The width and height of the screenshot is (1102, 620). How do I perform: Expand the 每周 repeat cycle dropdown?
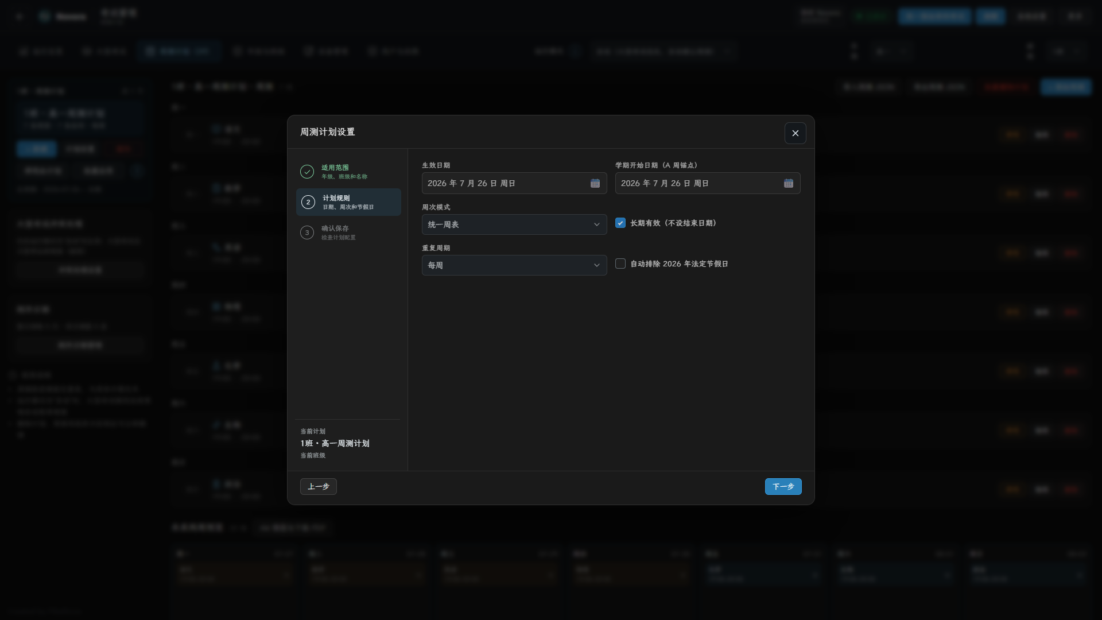point(514,265)
